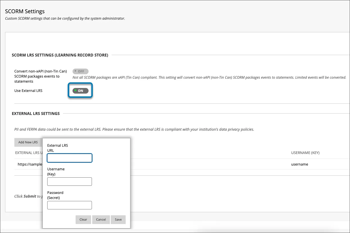Click the bolded Submit word near the bottom
This screenshot has width=350, height=233.
pyautogui.click(x=29, y=196)
